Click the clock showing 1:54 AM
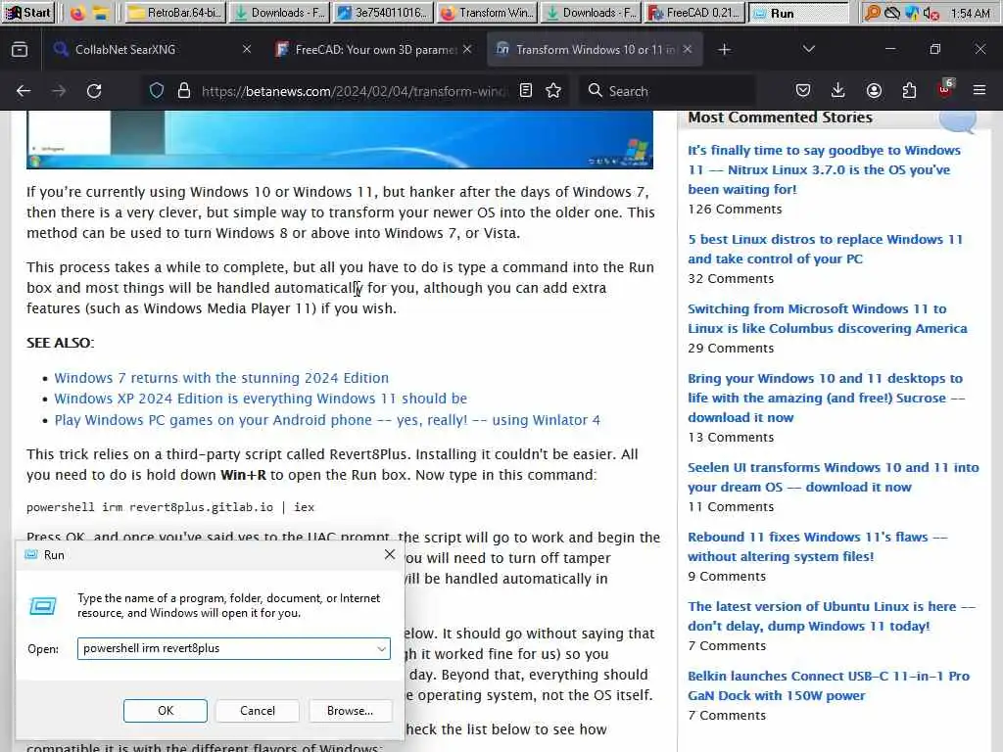 click(x=970, y=13)
